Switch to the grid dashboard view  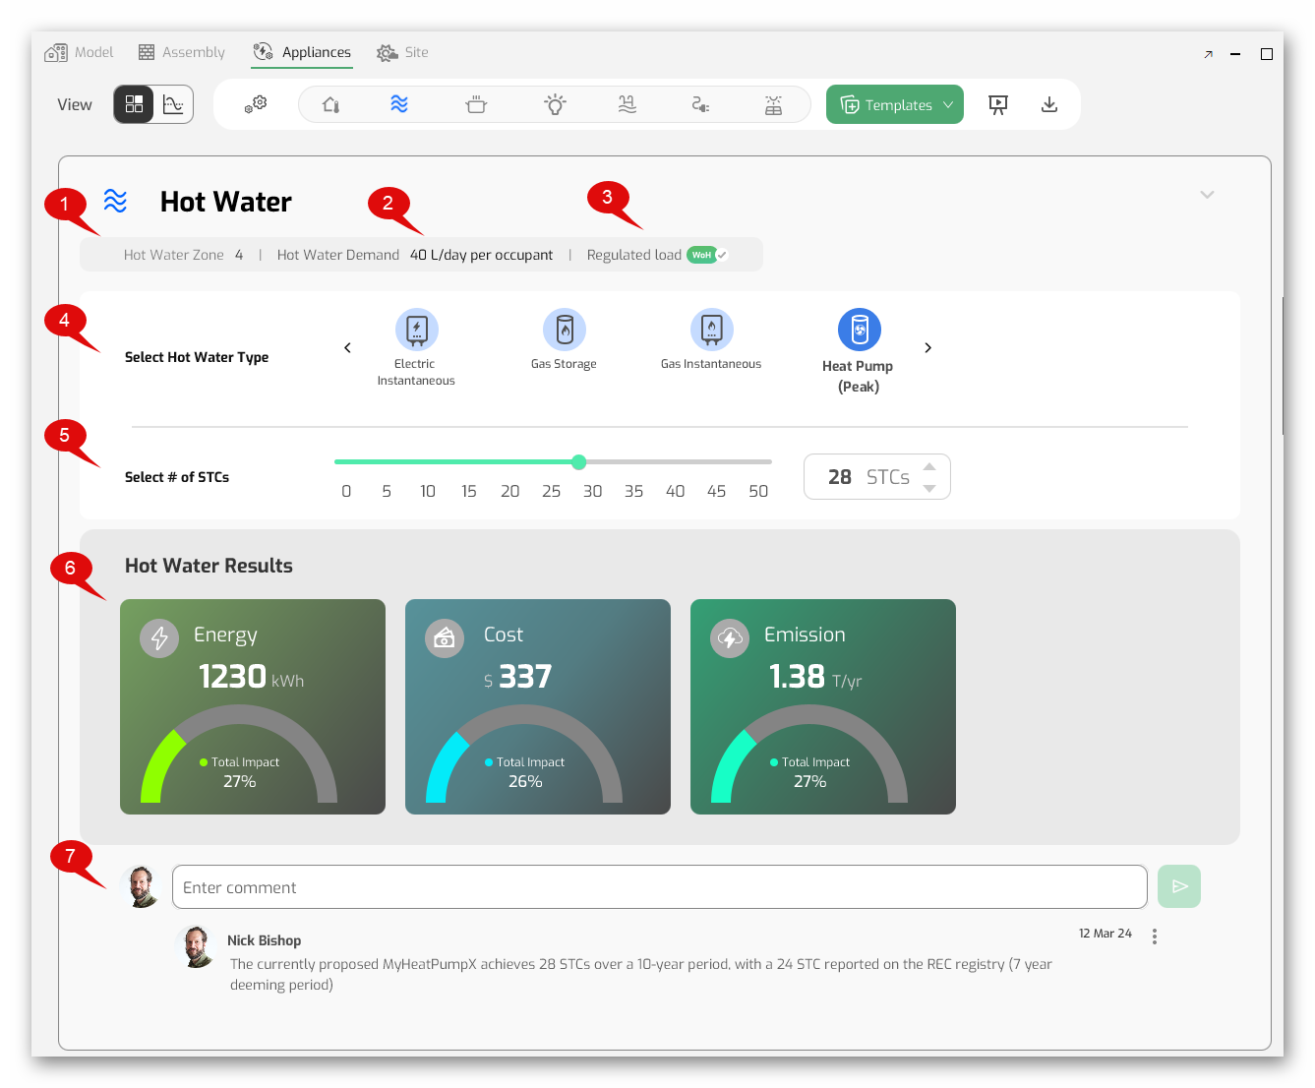click(x=135, y=104)
